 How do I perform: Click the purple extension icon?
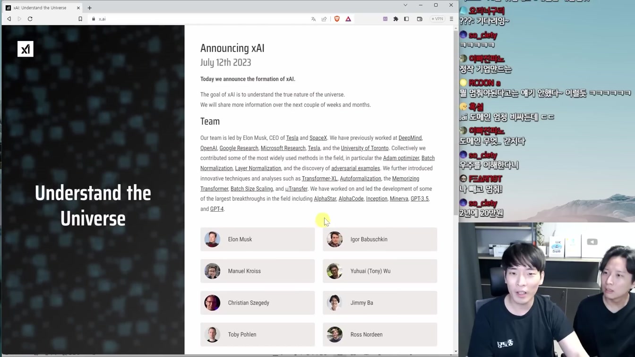click(385, 19)
